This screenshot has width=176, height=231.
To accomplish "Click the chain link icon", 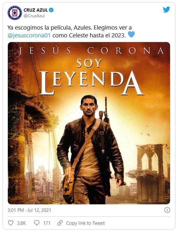I will coord(60,223).
